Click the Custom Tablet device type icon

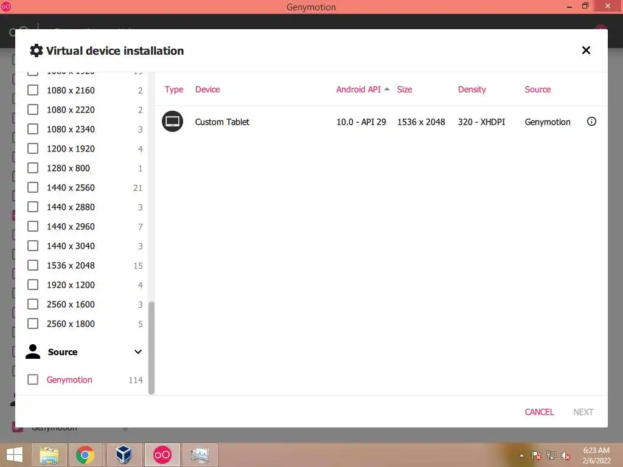[172, 122]
